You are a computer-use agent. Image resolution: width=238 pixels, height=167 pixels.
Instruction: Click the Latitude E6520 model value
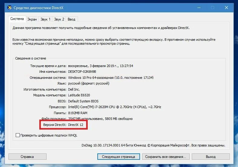[79, 95]
